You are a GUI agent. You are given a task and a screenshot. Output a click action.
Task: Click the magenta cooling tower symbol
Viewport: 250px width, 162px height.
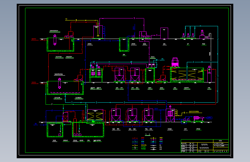pos(175,62)
